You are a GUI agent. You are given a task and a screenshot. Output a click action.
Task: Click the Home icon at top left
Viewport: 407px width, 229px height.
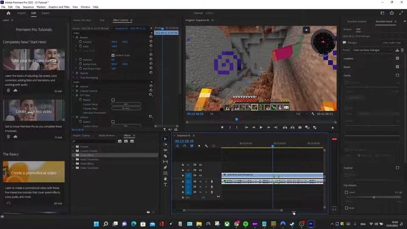point(8,13)
